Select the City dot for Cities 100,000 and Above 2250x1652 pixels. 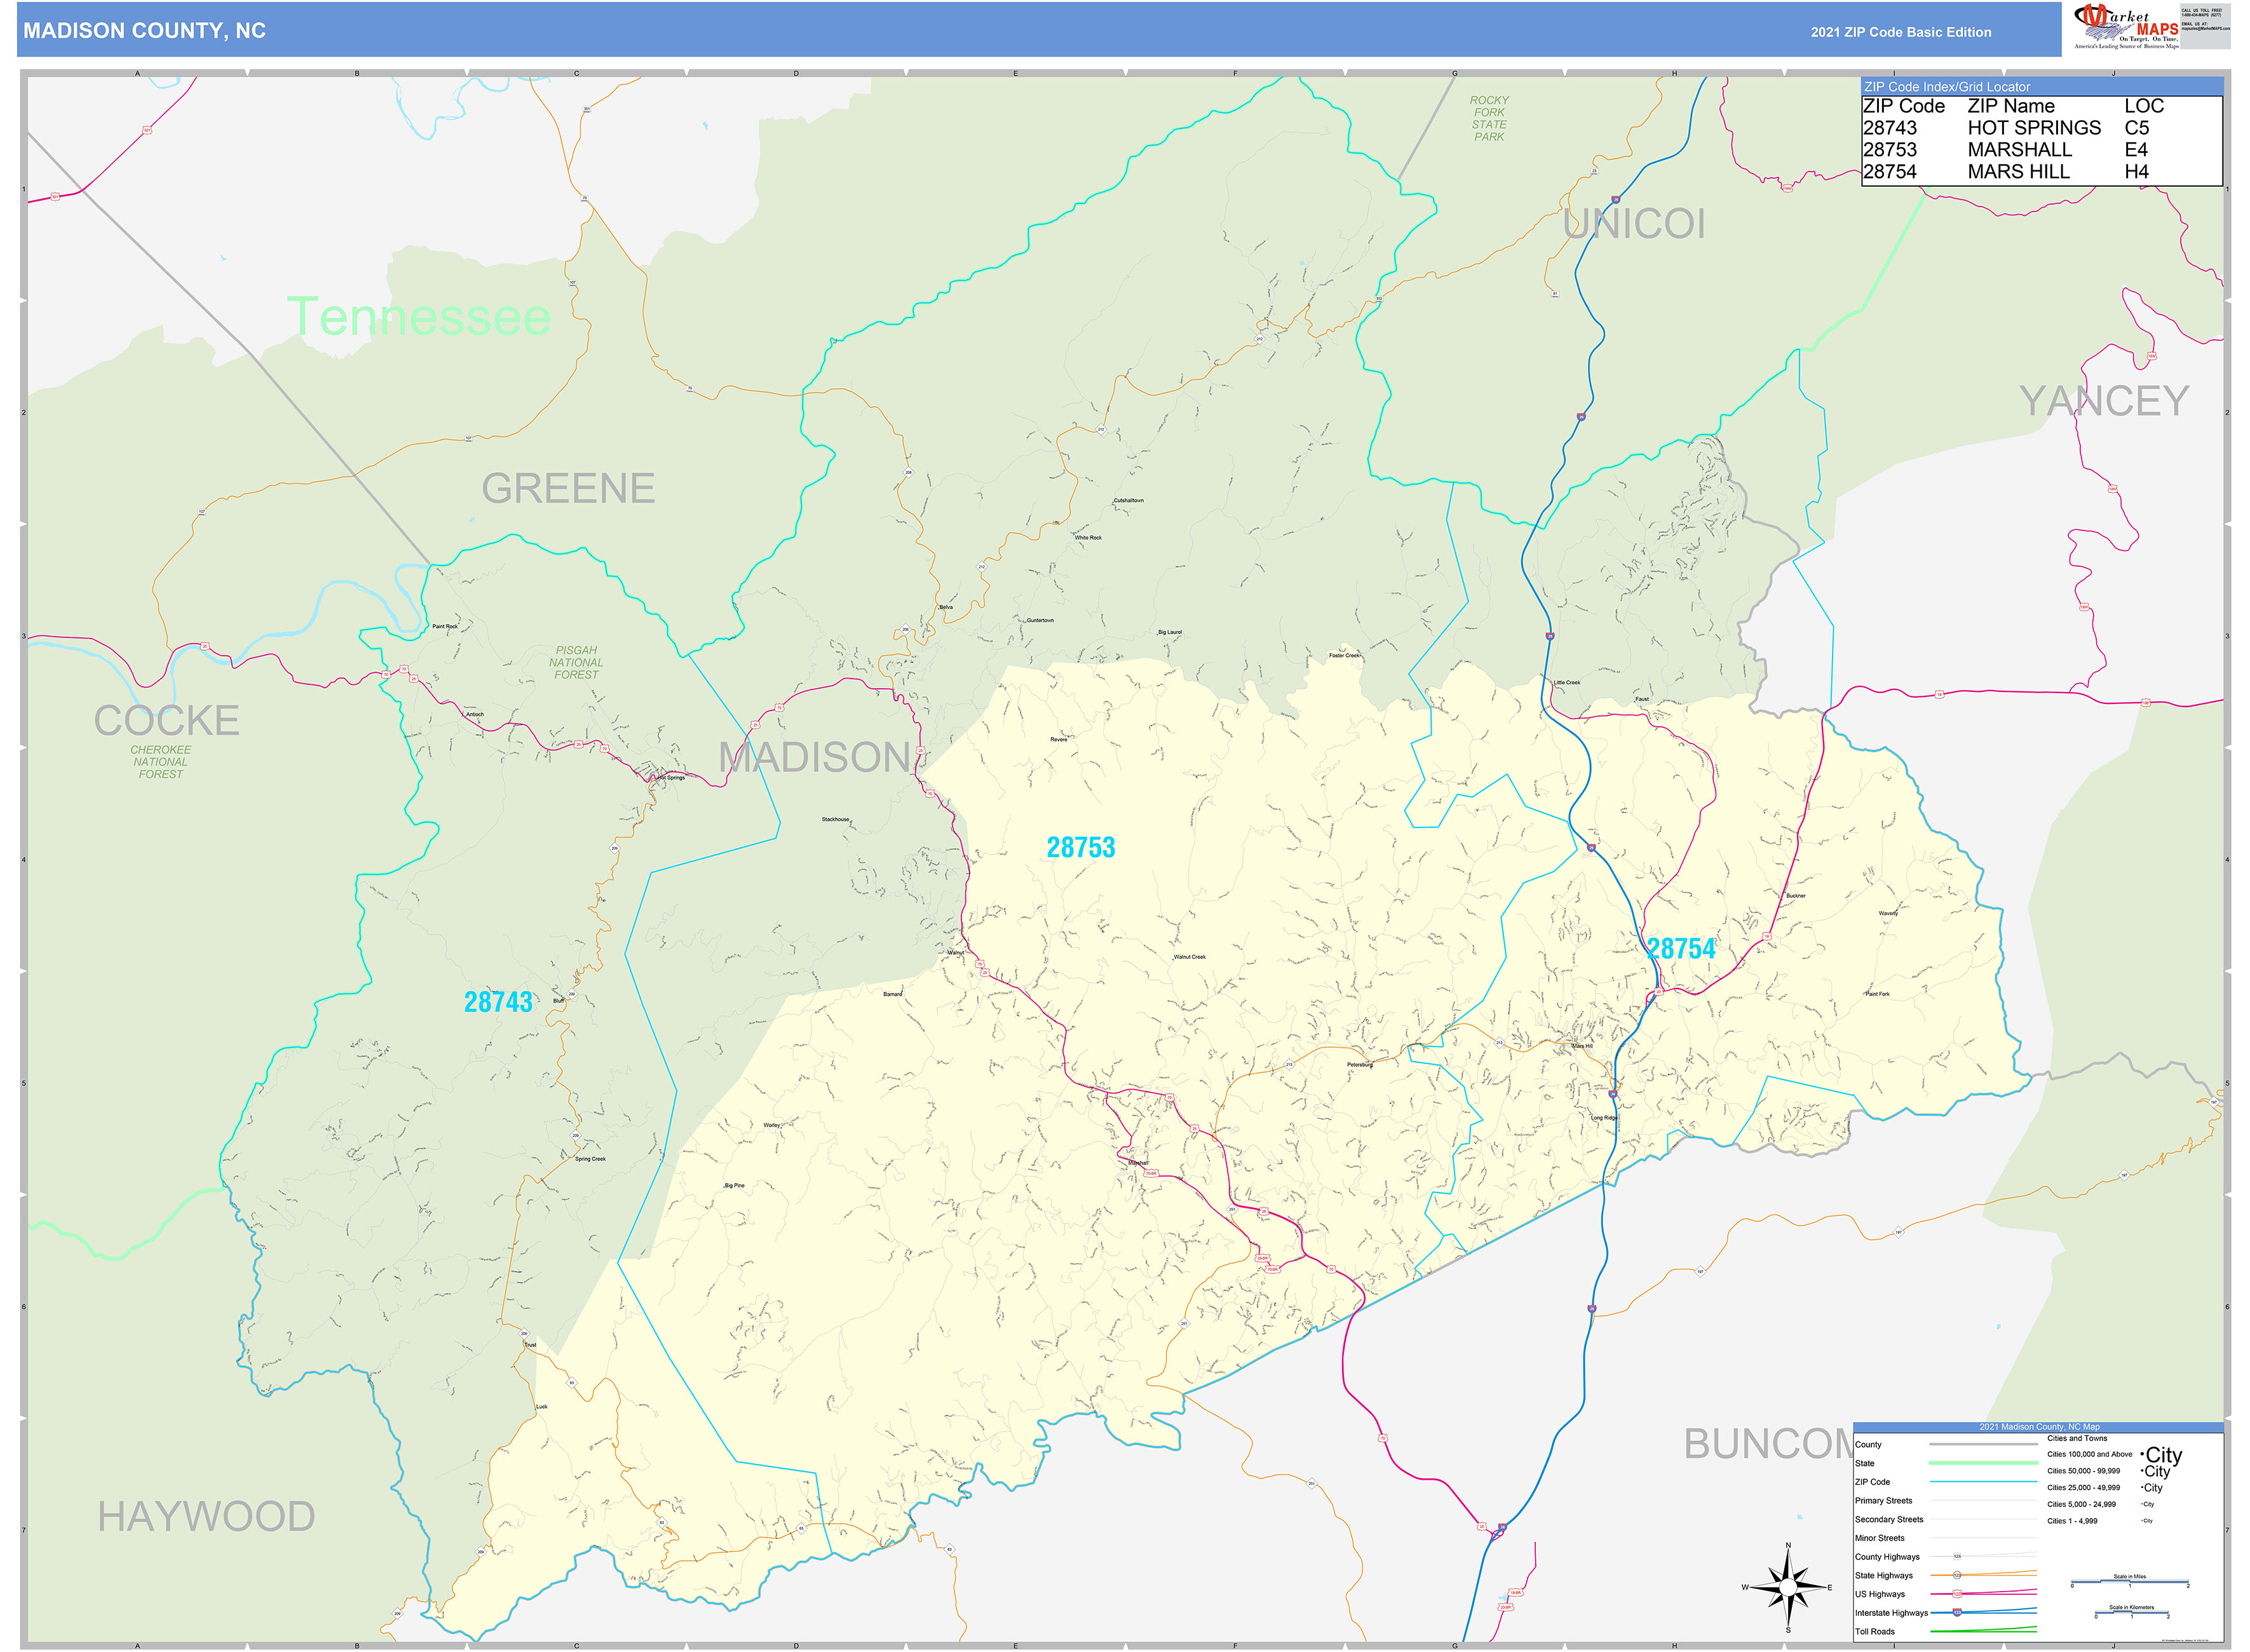click(x=2142, y=1454)
